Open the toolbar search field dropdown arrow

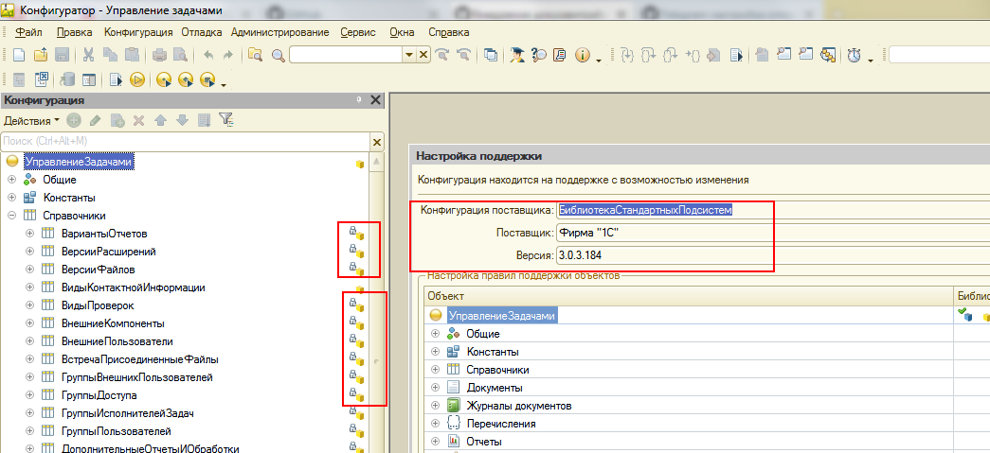(410, 56)
